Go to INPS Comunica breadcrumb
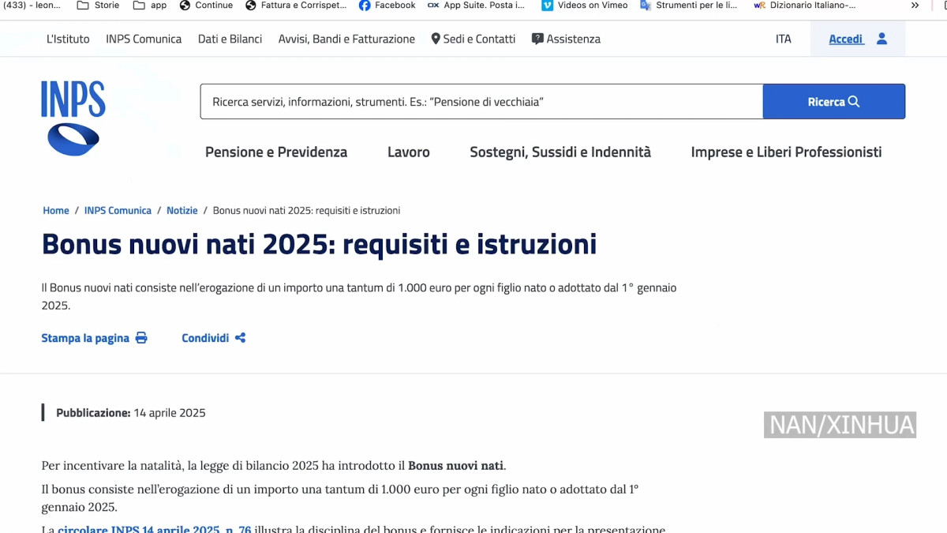 click(118, 211)
